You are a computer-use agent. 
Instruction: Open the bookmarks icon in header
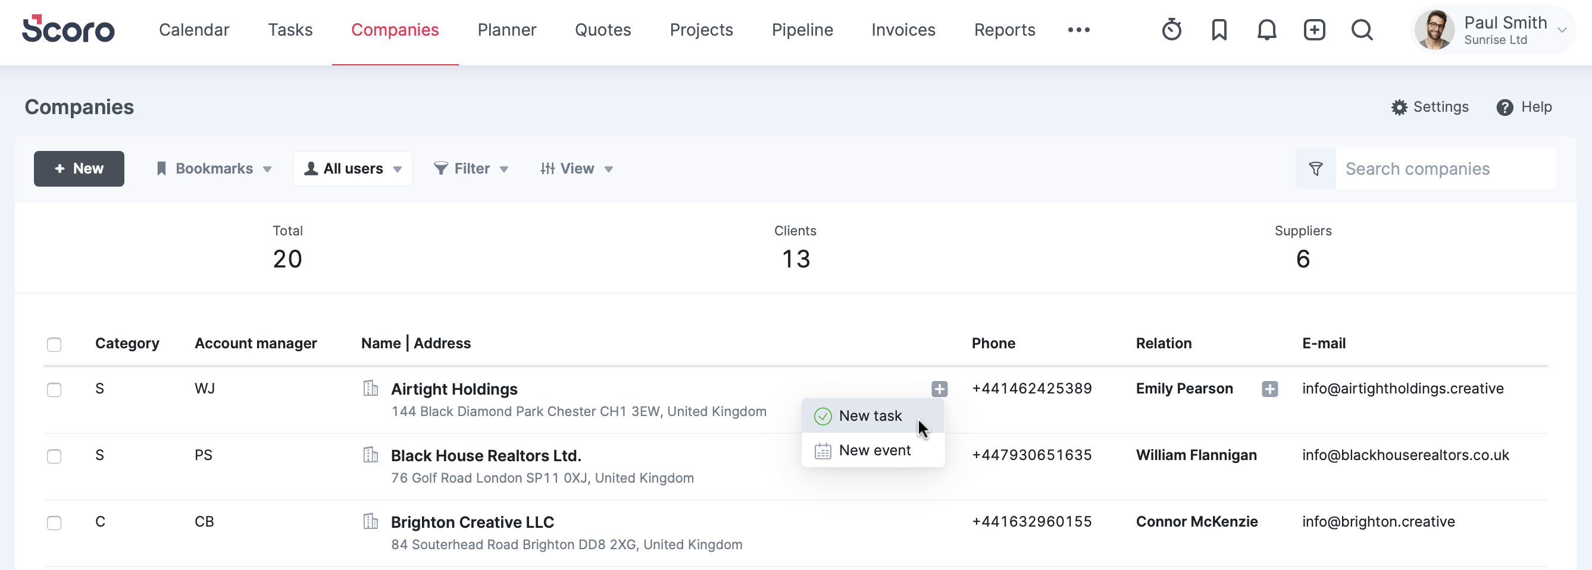(1219, 30)
